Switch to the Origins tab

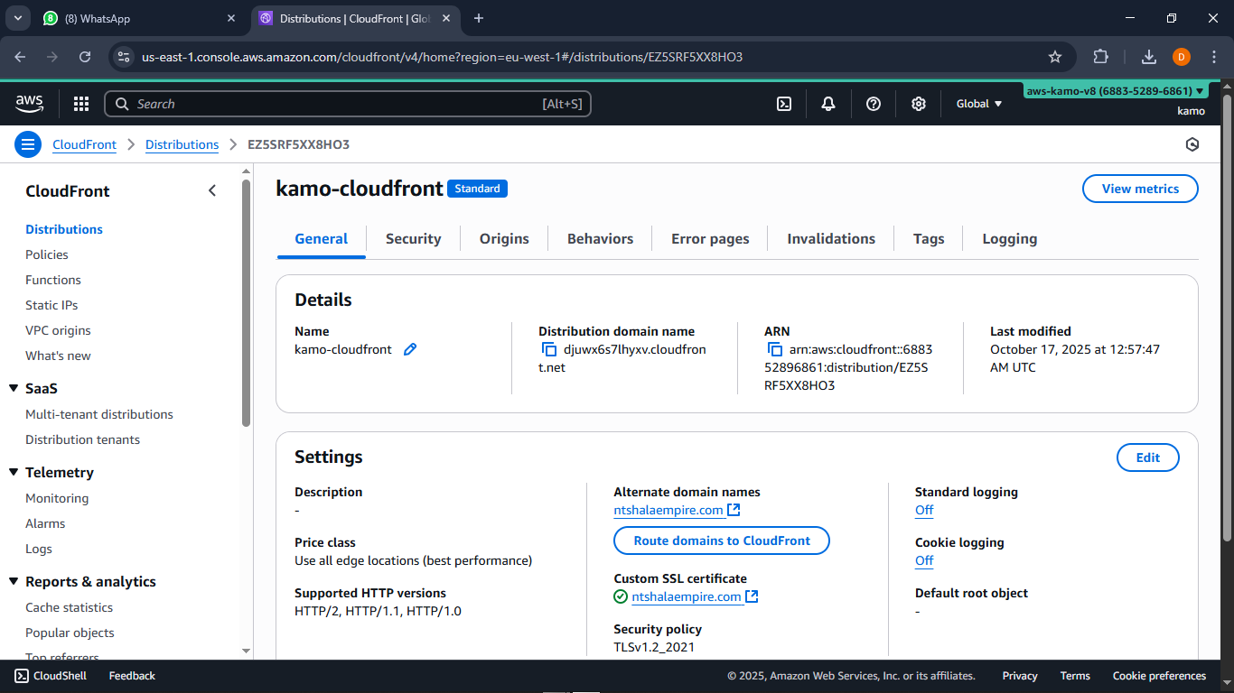tap(504, 238)
